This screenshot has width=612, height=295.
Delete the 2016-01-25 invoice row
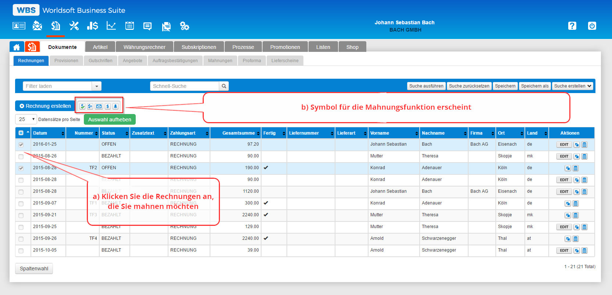click(x=584, y=145)
